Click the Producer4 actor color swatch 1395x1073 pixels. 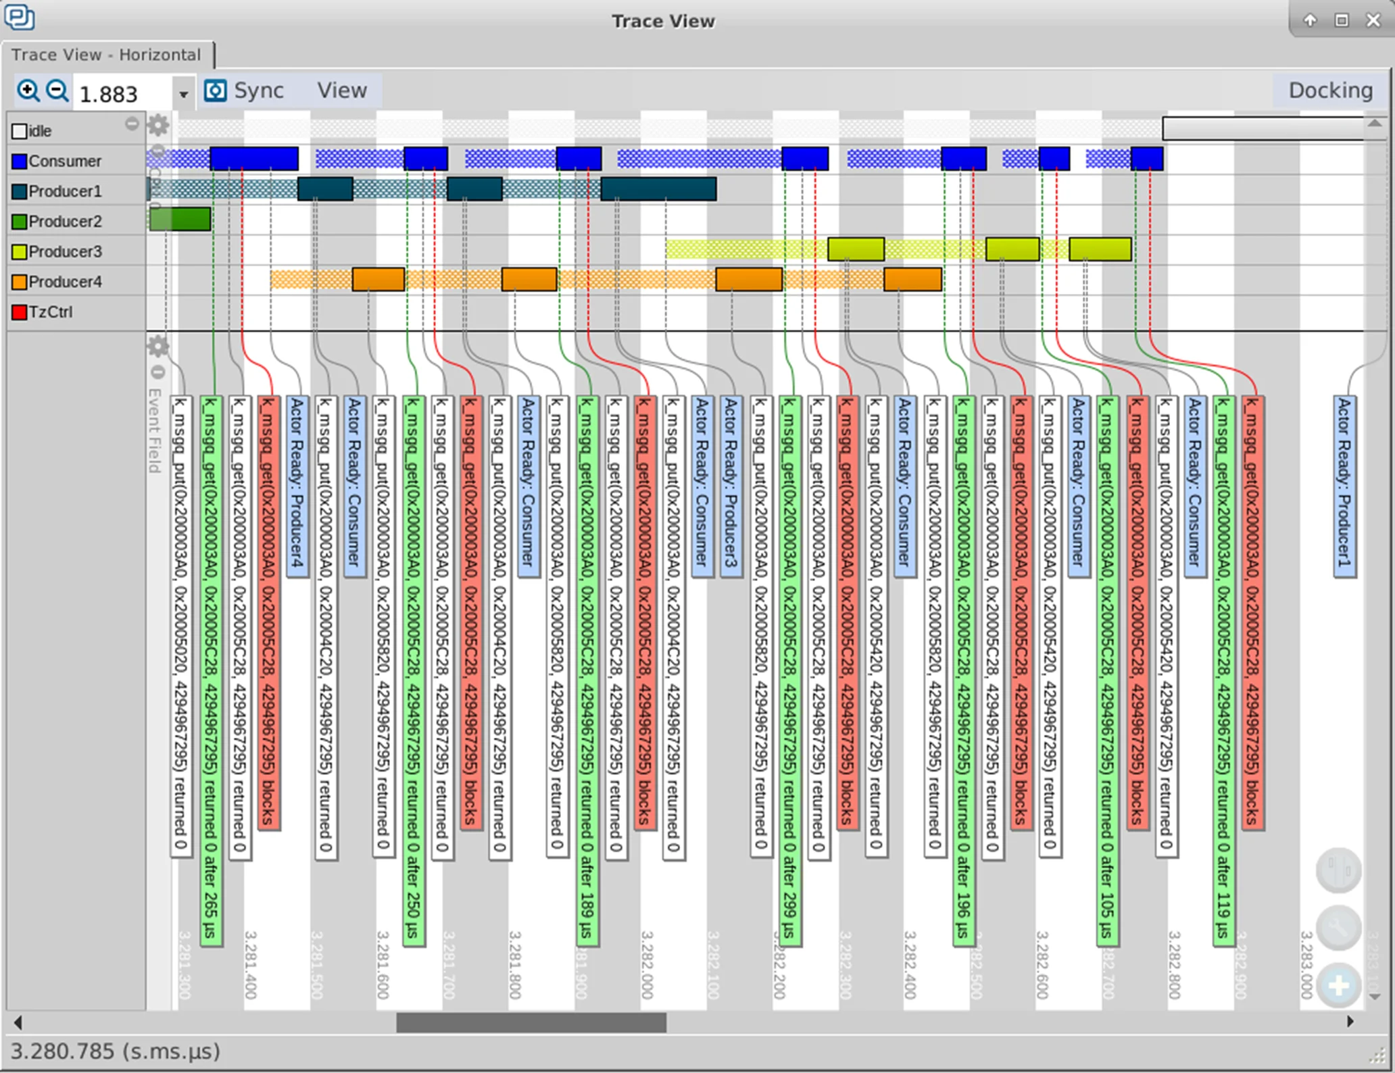(19, 282)
